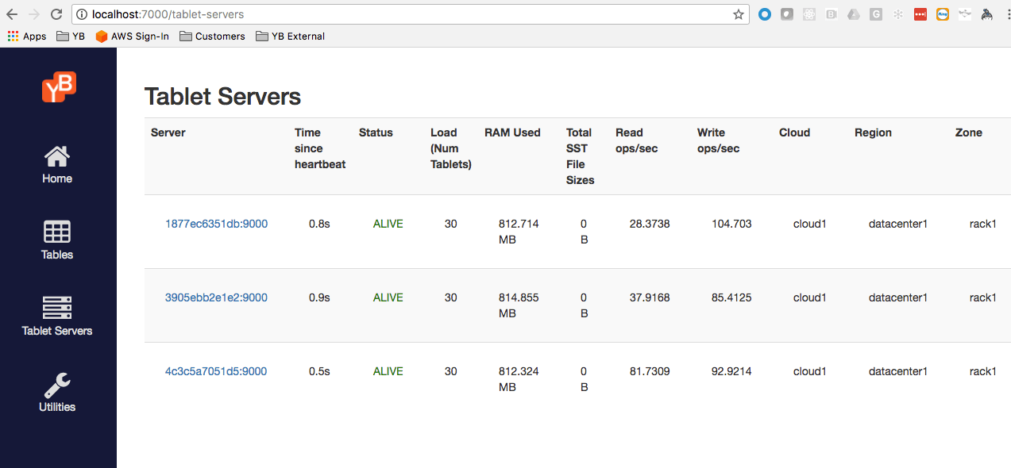This screenshot has height=468, width=1011.
Task: Go back using the browser arrow
Action: pos(12,13)
